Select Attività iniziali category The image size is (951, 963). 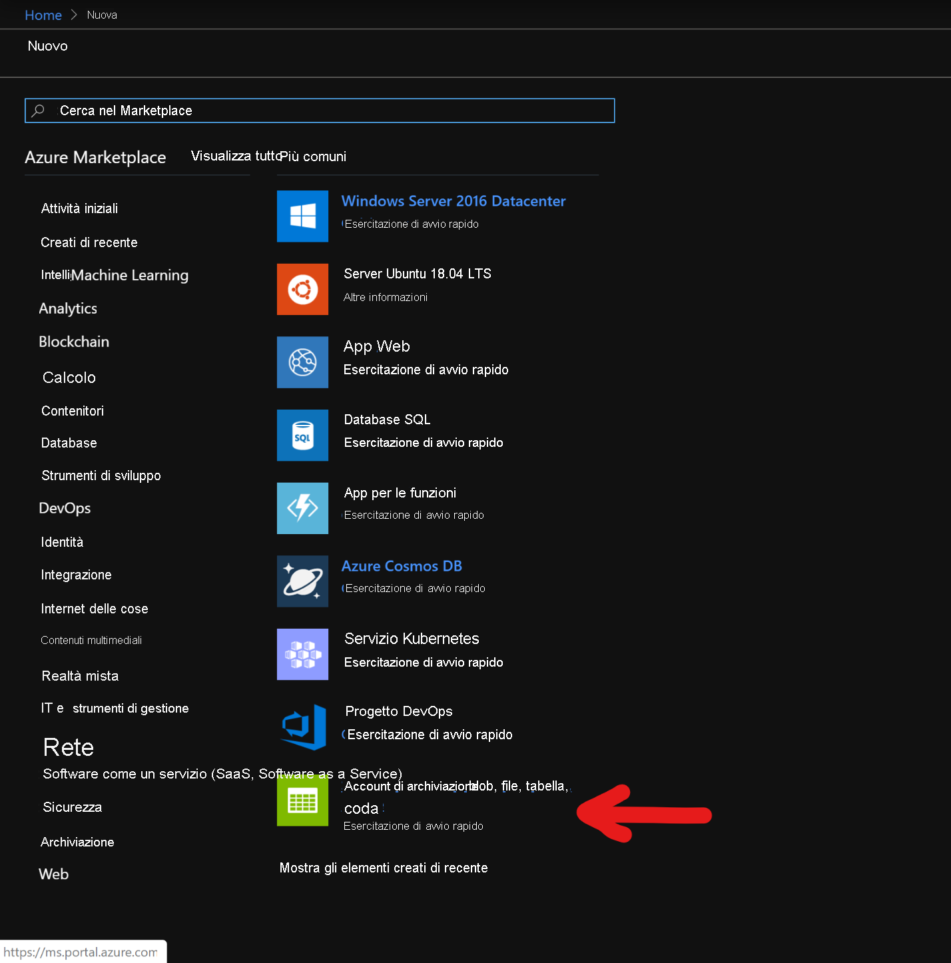(79, 208)
